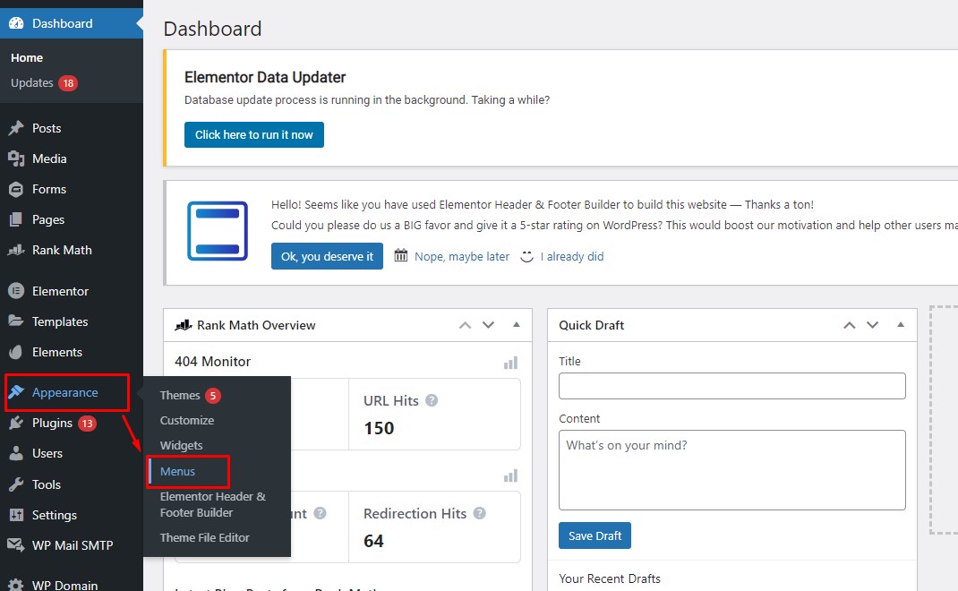This screenshot has width=958, height=591.
Task: Click the Tools wrench icon
Action: [16, 484]
